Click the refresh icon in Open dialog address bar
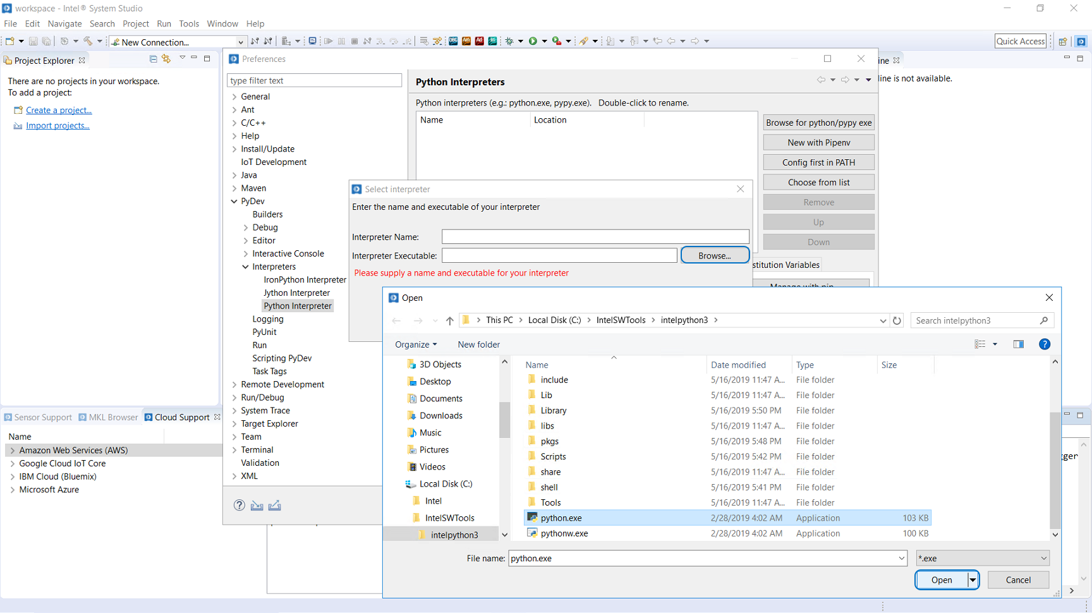This screenshot has height=613, width=1092. click(897, 320)
